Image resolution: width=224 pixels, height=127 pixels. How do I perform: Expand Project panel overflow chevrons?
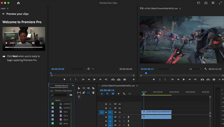click(x=73, y=86)
